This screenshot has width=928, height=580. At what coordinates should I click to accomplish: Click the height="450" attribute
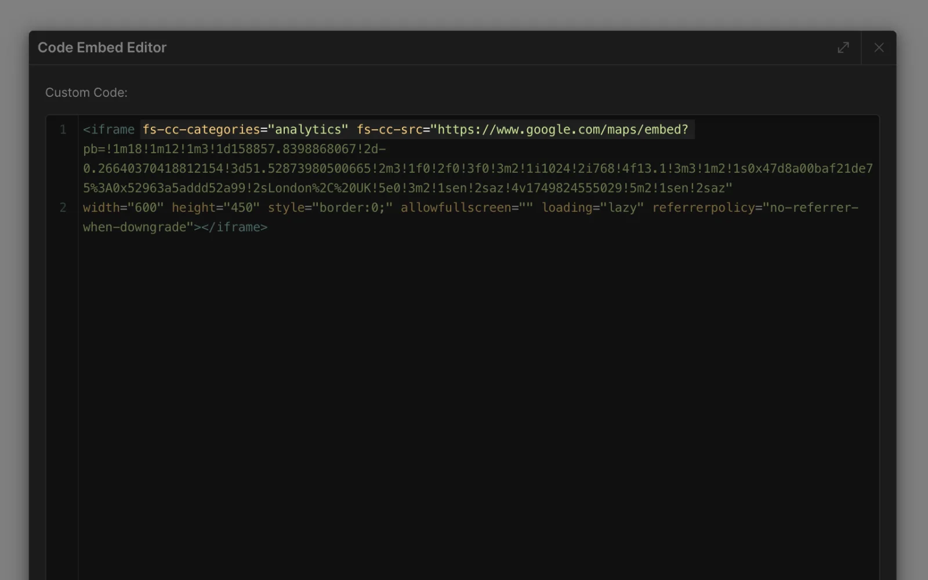click(215, 208)
